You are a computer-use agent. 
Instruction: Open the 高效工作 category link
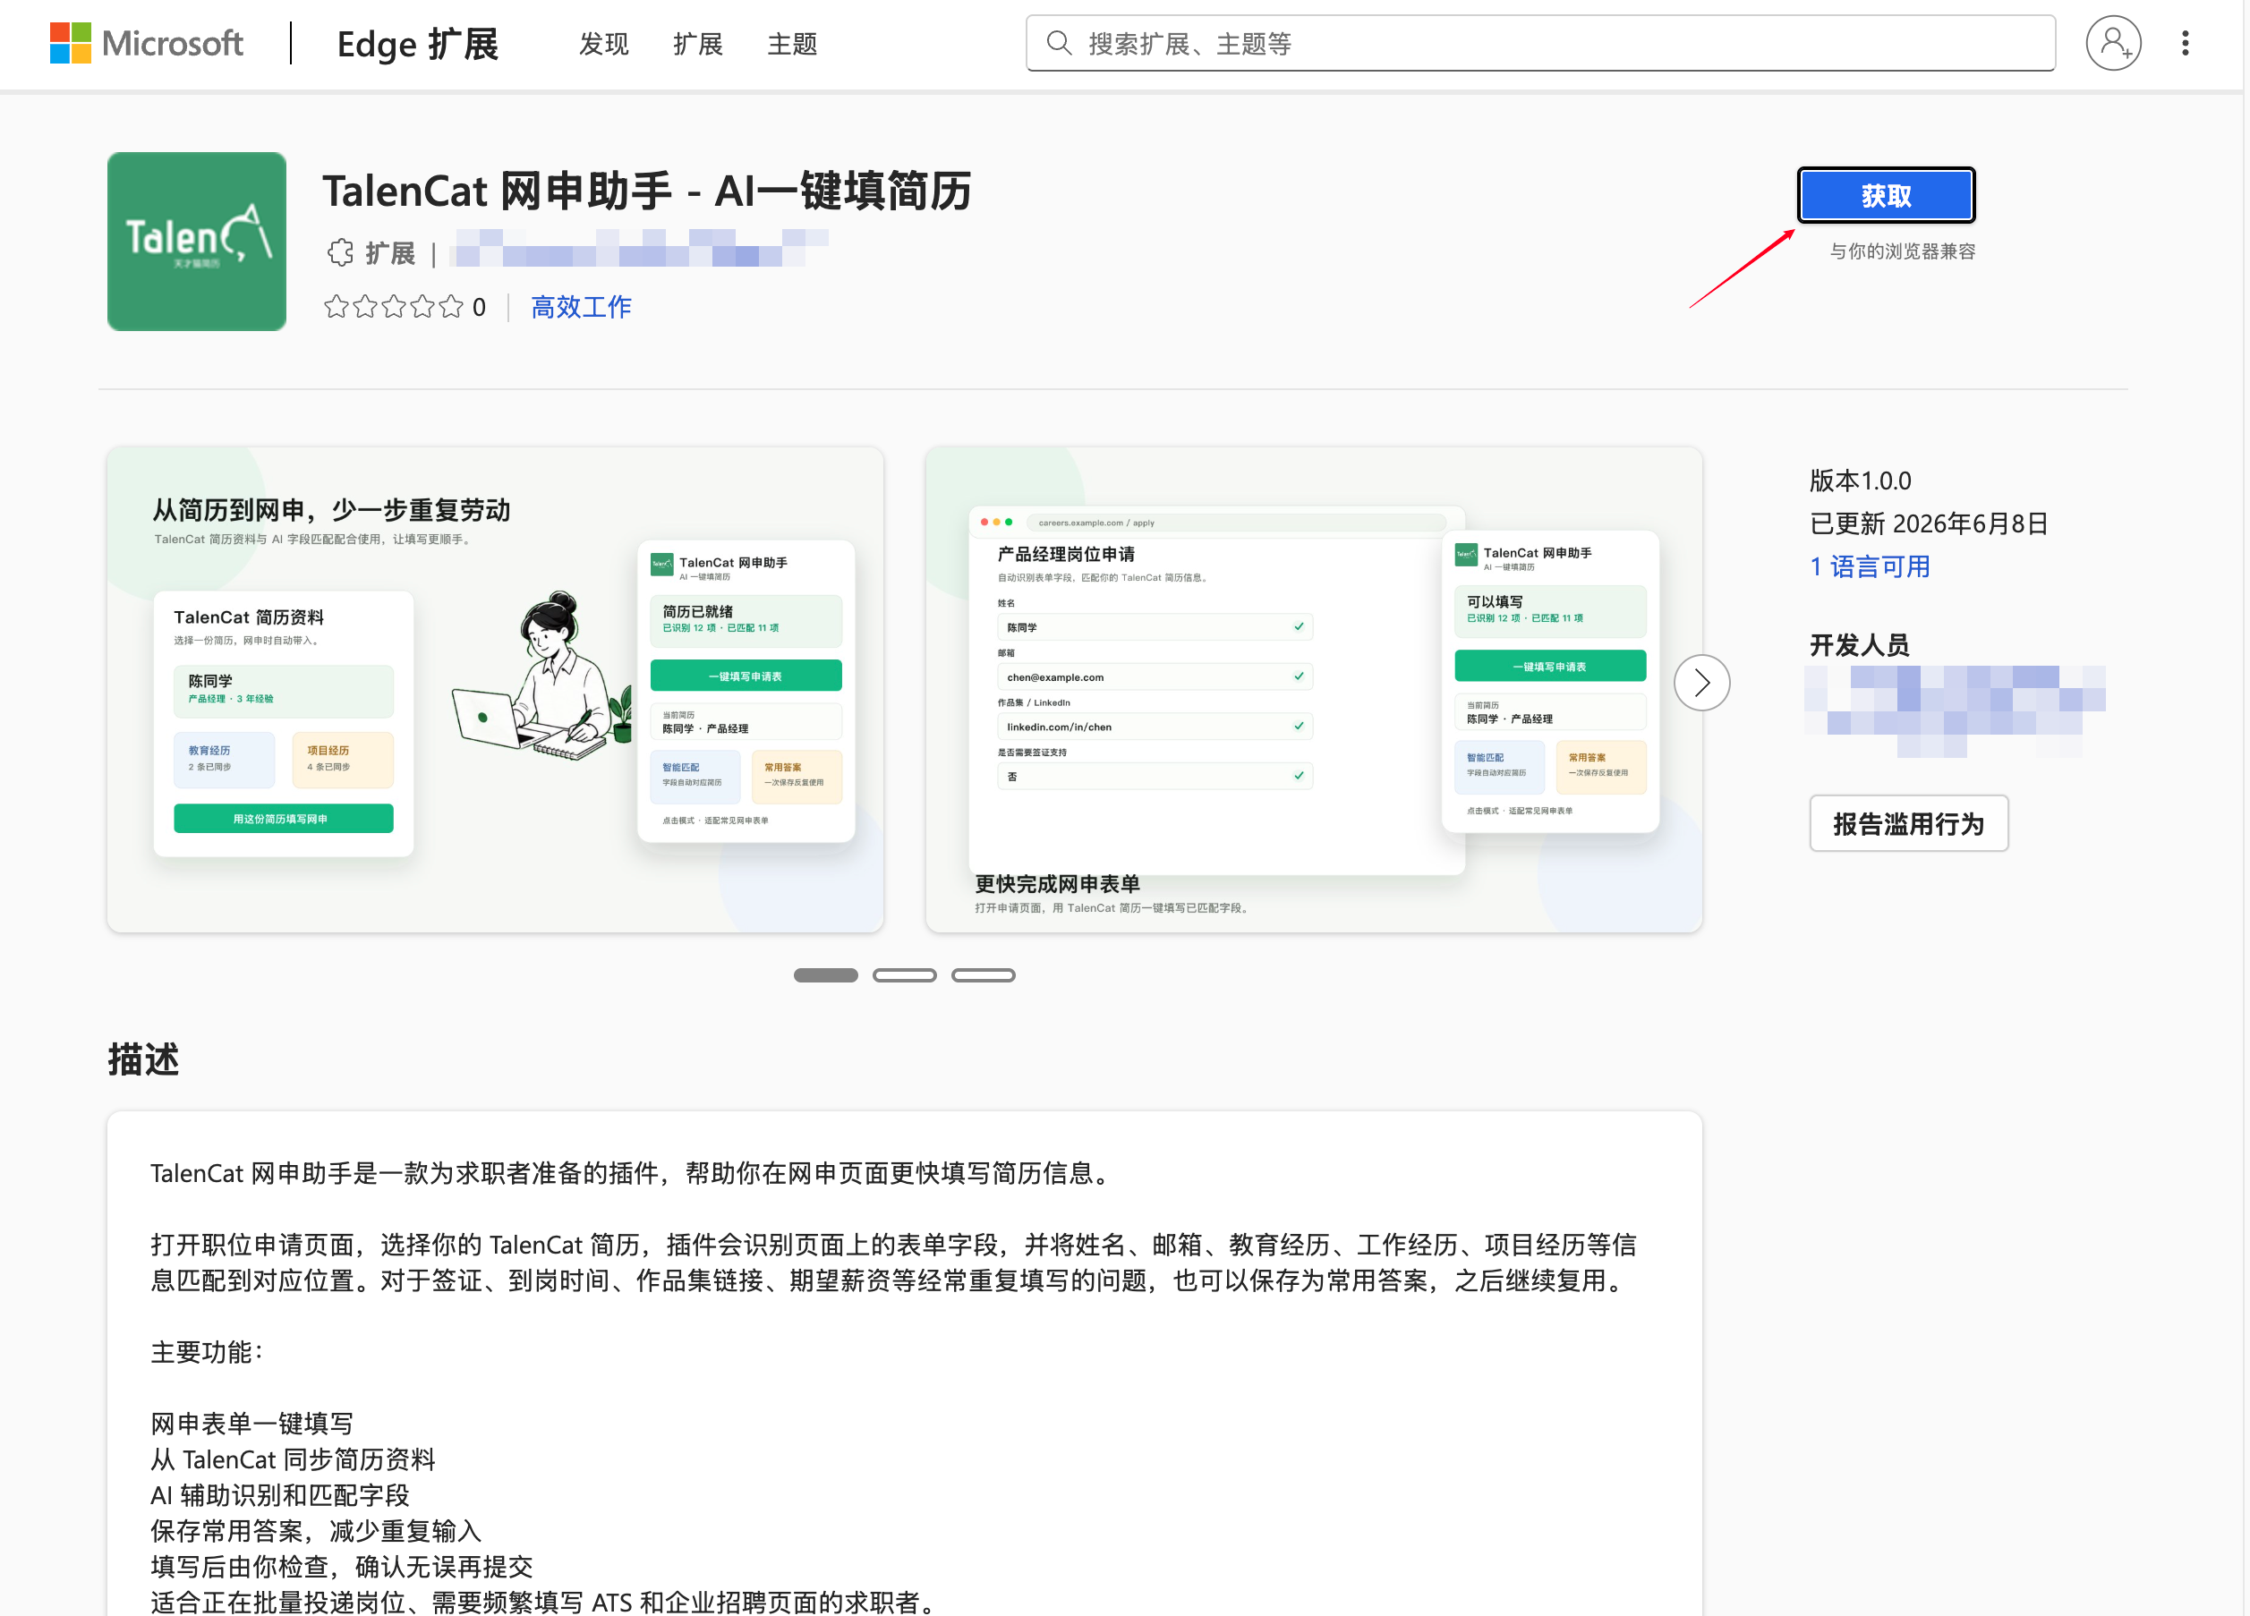click(x=580, y=307)
